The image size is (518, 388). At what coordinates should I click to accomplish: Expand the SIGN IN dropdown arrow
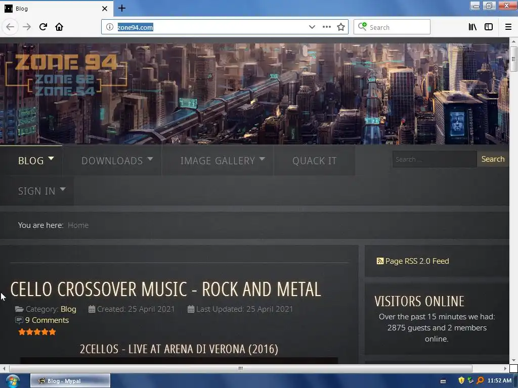63,189
